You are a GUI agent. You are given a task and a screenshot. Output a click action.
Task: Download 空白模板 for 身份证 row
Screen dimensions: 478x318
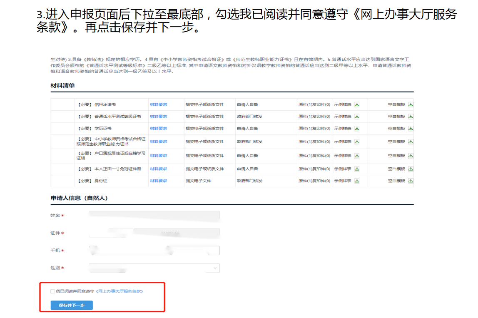(x=411, y=181)
